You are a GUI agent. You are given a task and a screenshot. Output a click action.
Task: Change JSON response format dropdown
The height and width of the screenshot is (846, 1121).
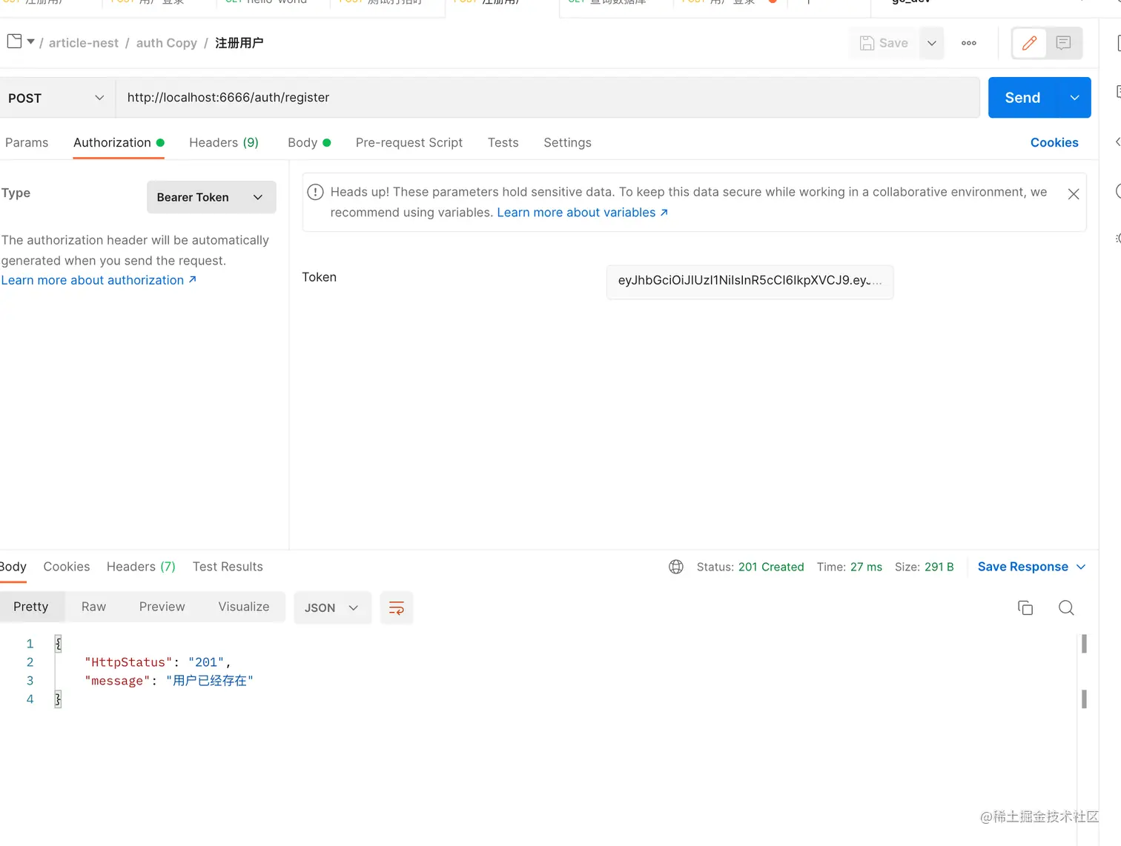click(332, 607)
